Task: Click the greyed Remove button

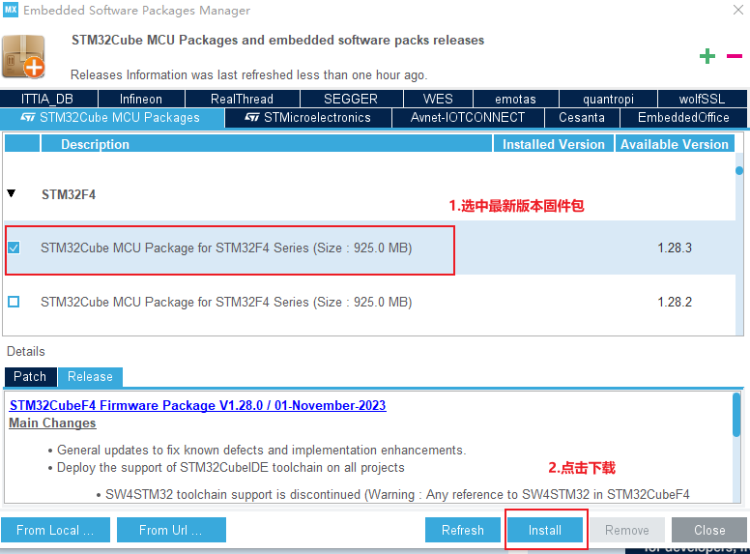Action: (x=627, y=530)
